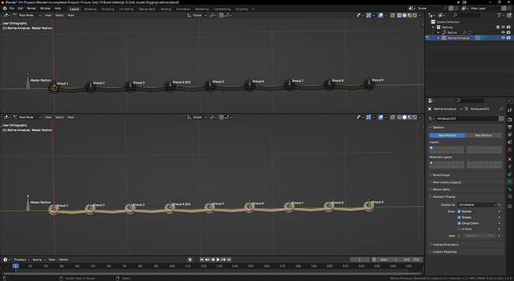This screenshot has width=514, height=281.
Task: Hide Ratline Armature in viewport via eye
Action: 503,38
